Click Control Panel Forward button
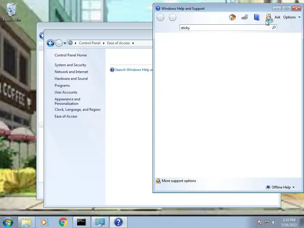The height and width of the screenshot is (228, 304). pos(59,43)
